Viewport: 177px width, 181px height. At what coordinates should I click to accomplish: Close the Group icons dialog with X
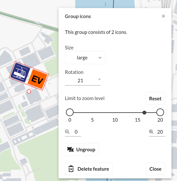pos(163,16)
